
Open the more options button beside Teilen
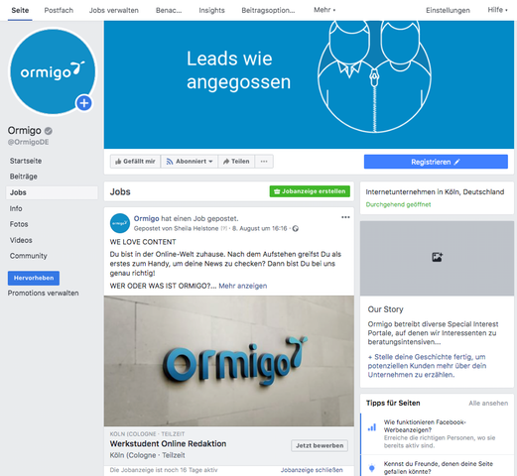click(264, 162)
